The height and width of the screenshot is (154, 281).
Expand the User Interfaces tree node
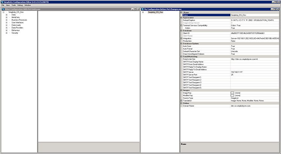point(7,23)
